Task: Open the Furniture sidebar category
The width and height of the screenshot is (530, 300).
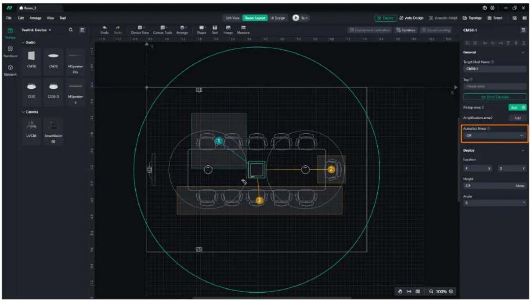Action: tap(11, 52)
